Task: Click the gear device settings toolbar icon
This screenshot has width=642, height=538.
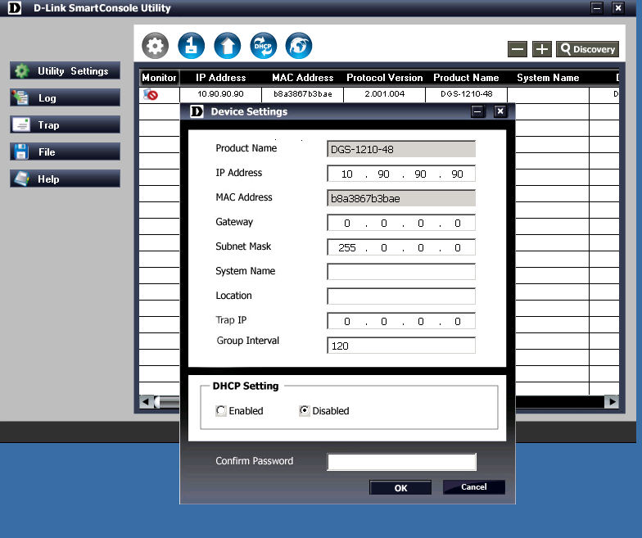Action: tap(156, 47)
